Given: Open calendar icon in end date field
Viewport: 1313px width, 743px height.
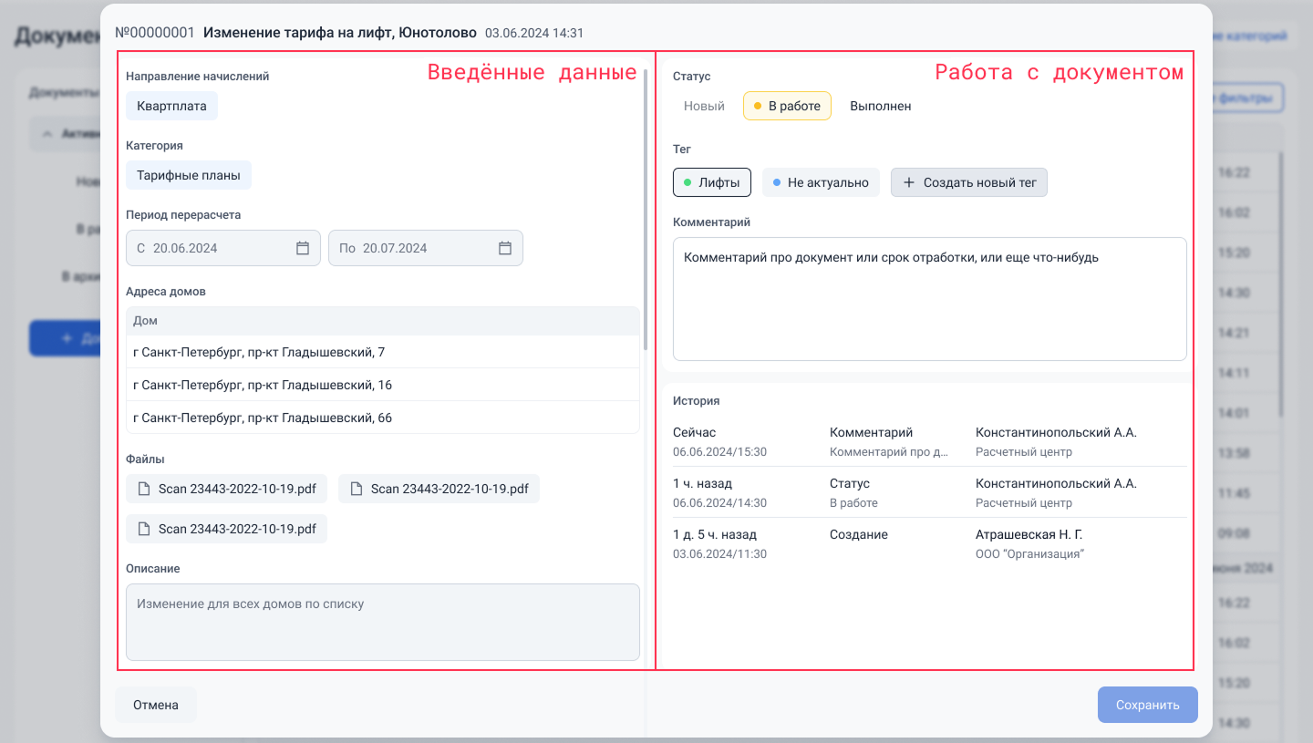Looking at the screenshot, I should tap(505, 248).
